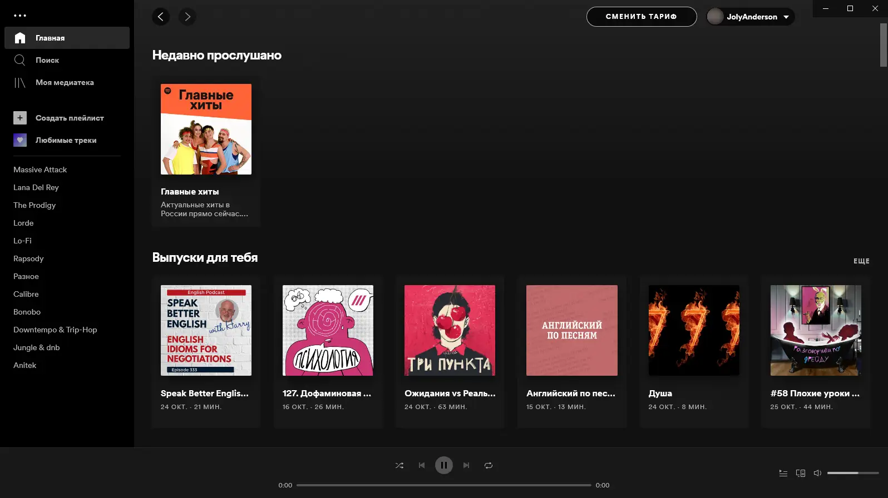Navigate forward with the right arrow

click(x=188, y=17)
